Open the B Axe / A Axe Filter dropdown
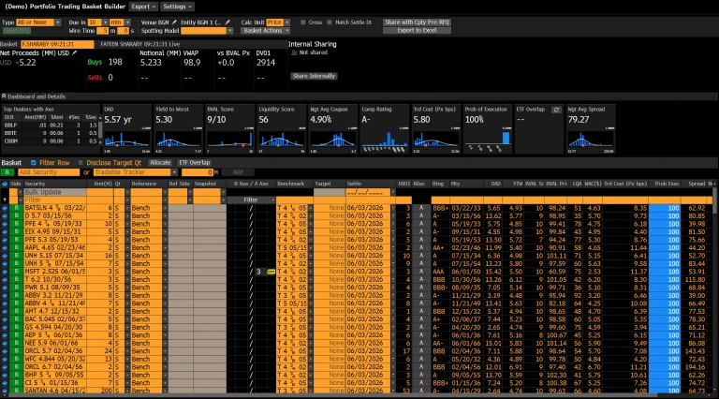Viewport: 719px width, 399px height. 251,199
